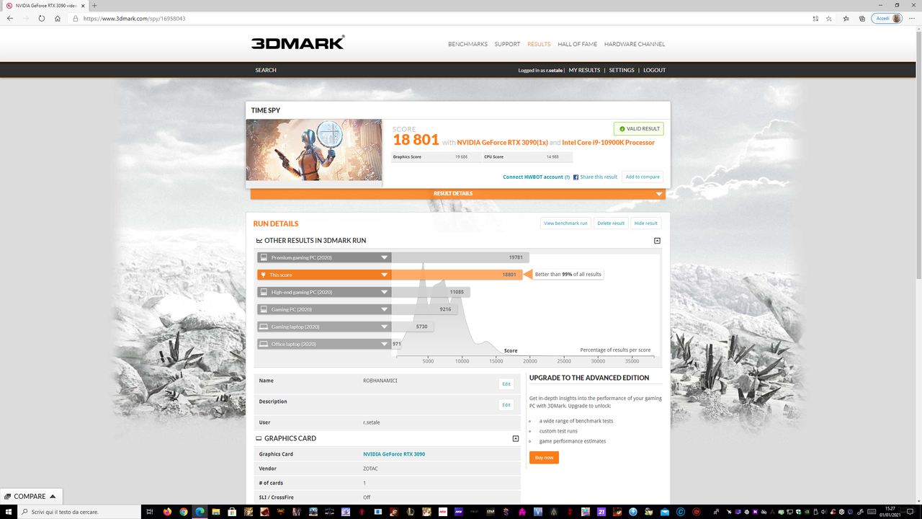The height and width of the screenshot is (519, 922).
Task: Open Microsoft Store from the taskbar
Action: coord(231,513)
